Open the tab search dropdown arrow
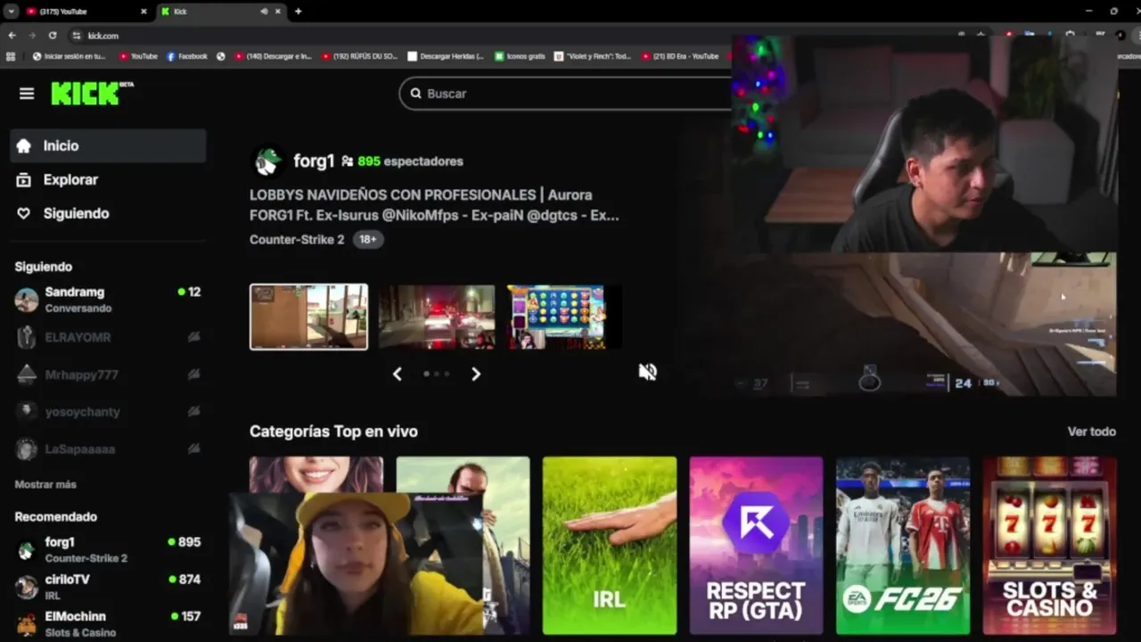The width and height of the screenshot is (1141, 642). pyautogui.click(x=11, y=12)
